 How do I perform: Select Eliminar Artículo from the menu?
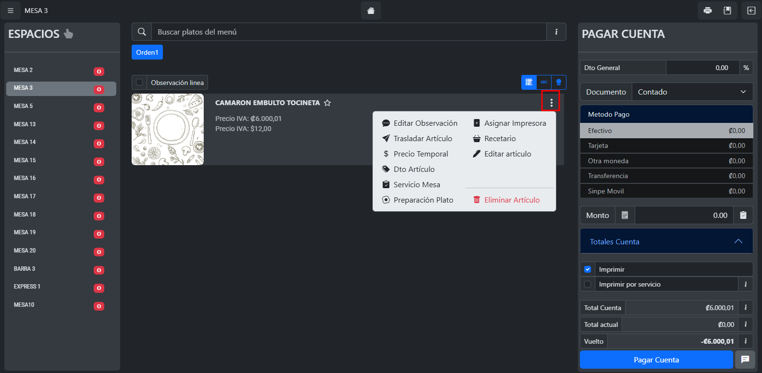click(x=511, y=200)
